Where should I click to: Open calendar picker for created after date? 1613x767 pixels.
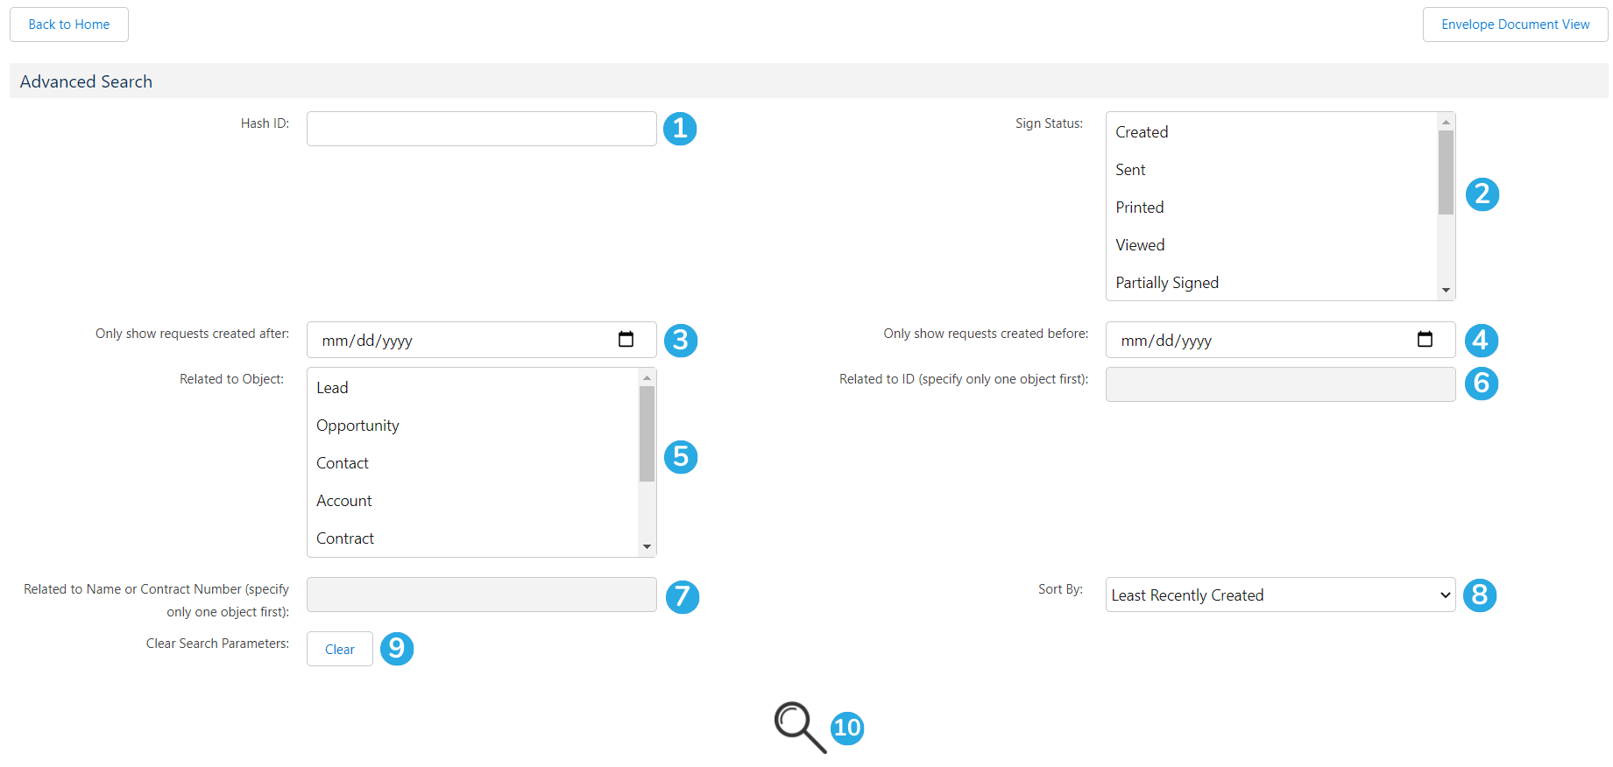pos(626,340)
